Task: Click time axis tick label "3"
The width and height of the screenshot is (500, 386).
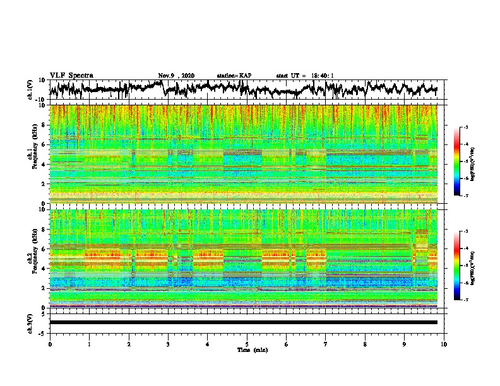Action: (x=168, y=344)
